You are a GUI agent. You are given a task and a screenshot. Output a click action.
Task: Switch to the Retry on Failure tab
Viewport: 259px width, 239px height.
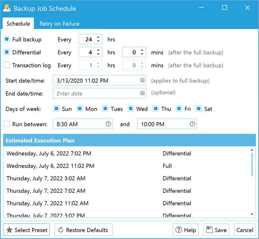(x=60, y=24)
